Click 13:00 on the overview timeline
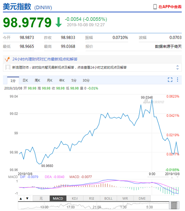 coord(44,207)
